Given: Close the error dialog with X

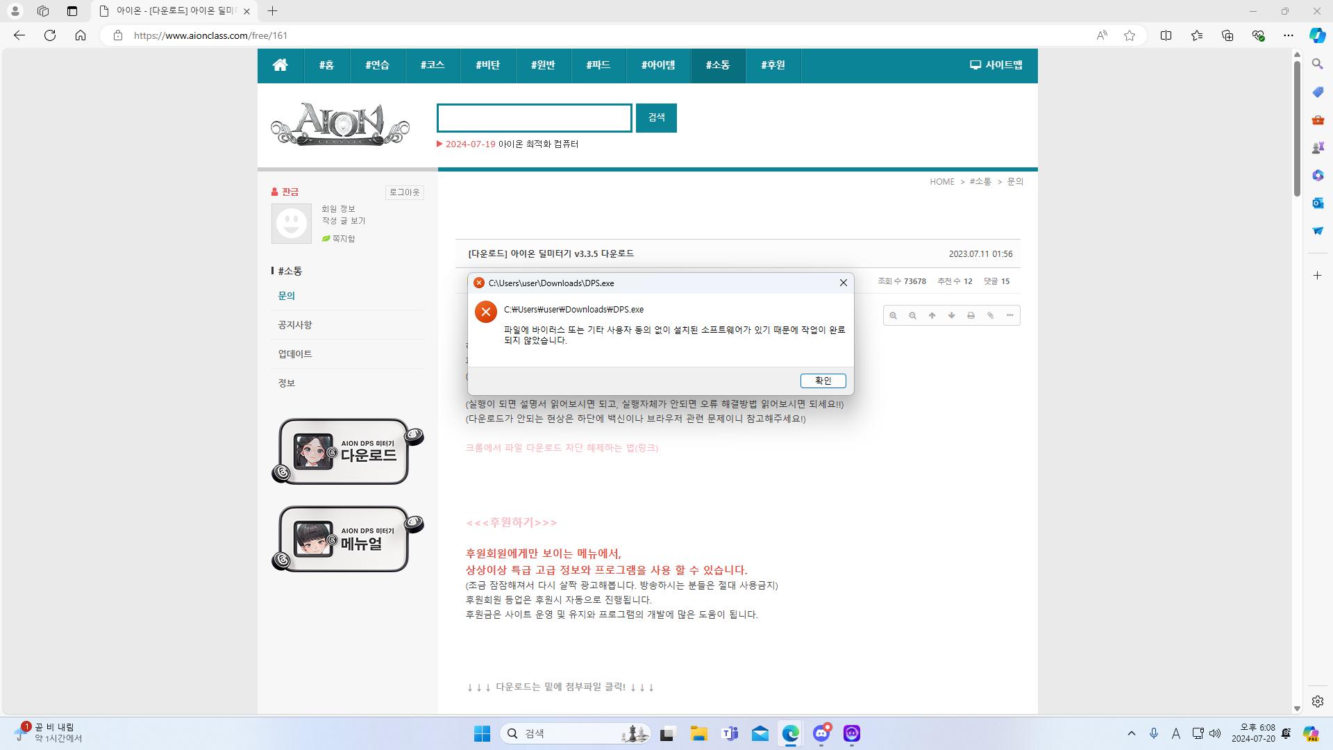Looking at the screenshot, I should [844, 283].
